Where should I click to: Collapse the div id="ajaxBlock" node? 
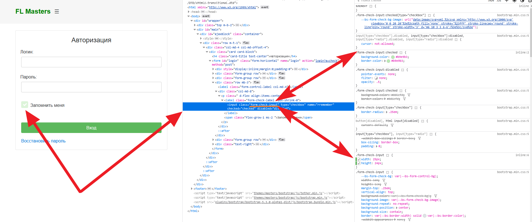click(x=198, y=34)
